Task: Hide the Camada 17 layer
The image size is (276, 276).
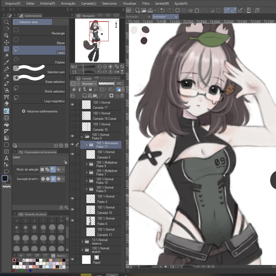Action: 72,105
